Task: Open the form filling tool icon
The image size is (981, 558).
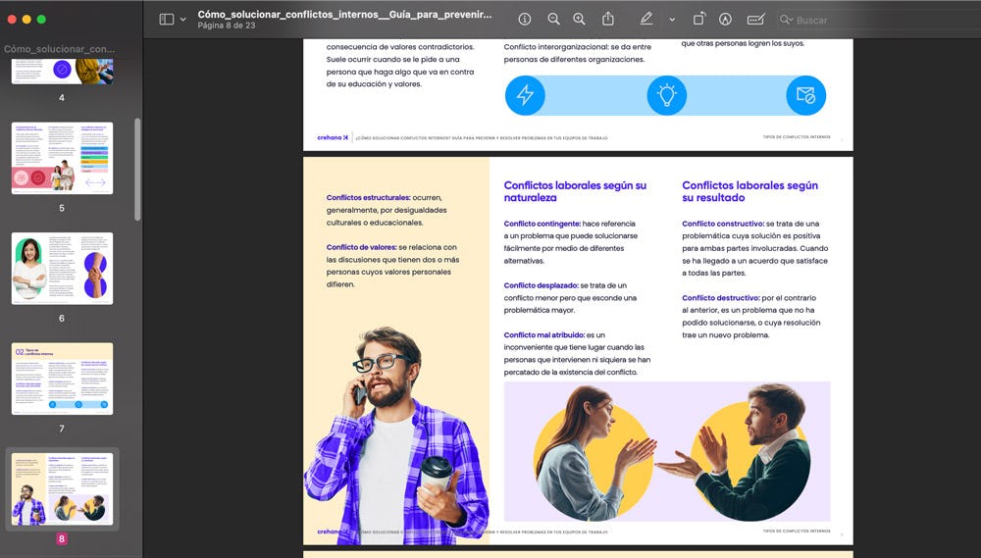Action: click(x=755, y=20)
